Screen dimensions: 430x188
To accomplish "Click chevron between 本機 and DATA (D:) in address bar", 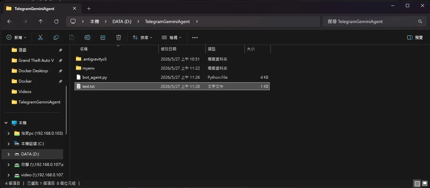I will (106, 21).
